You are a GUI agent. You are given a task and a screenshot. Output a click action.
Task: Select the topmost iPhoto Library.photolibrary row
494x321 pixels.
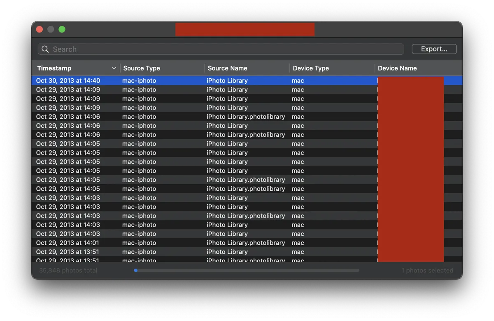(165, 117)
